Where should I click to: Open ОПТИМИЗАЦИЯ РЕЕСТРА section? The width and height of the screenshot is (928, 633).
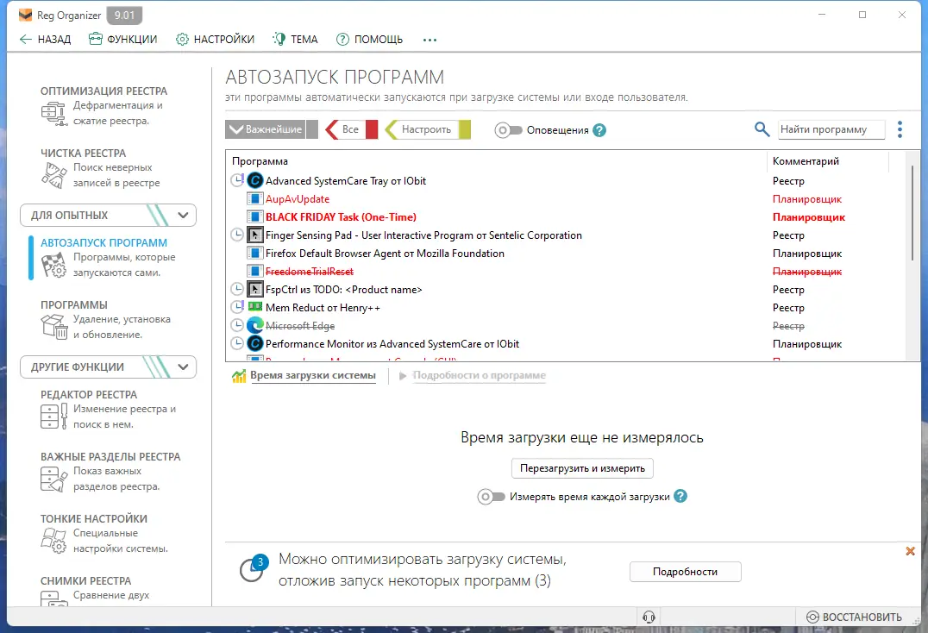click(x=104, y=91)
